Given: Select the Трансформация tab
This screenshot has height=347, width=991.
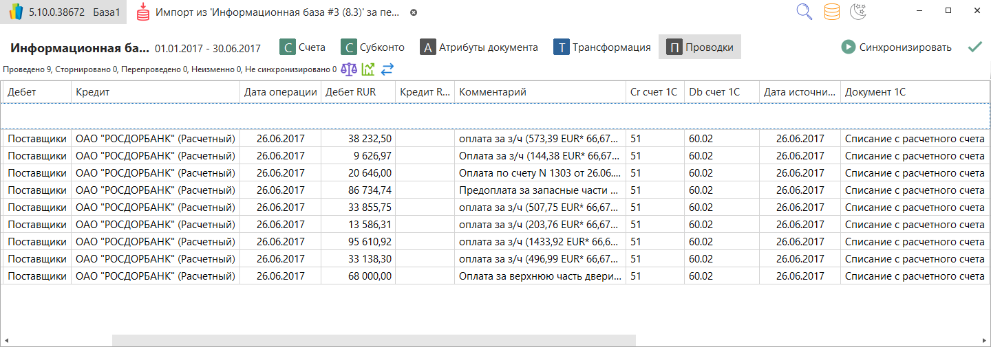Looking at the screenshot, I should tap(603, 47).
